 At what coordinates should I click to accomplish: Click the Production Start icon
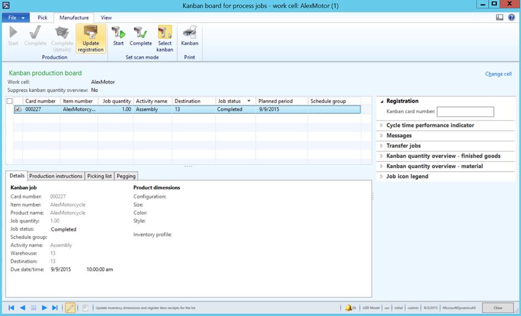click(x=13, y=33)
